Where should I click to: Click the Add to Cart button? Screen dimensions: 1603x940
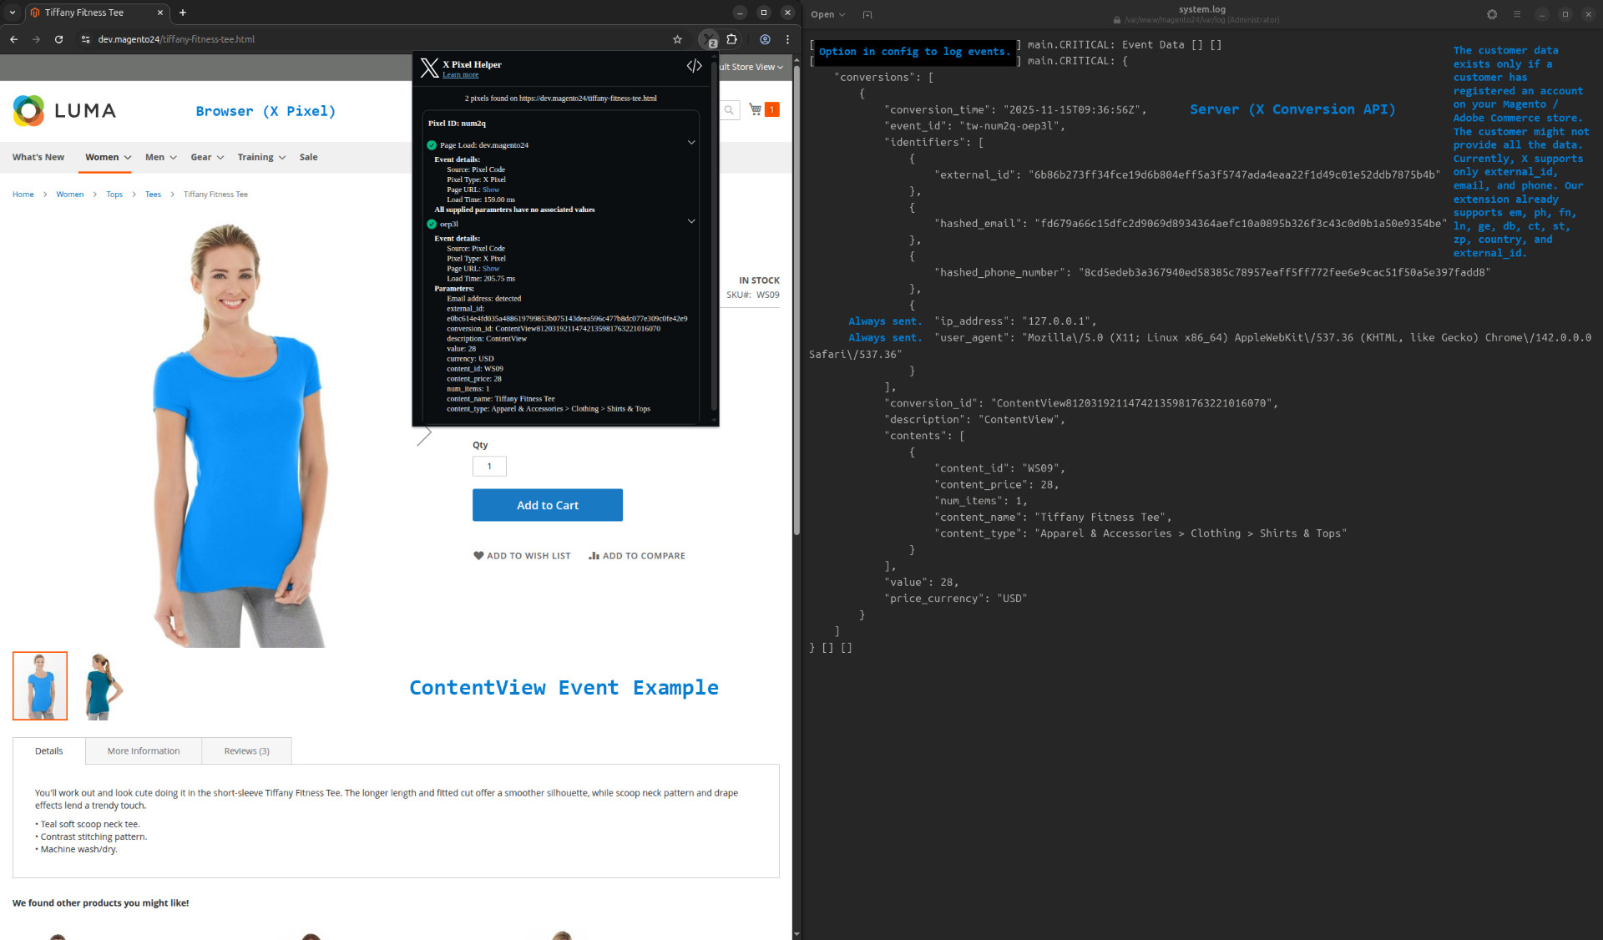(x=548, y=505)
